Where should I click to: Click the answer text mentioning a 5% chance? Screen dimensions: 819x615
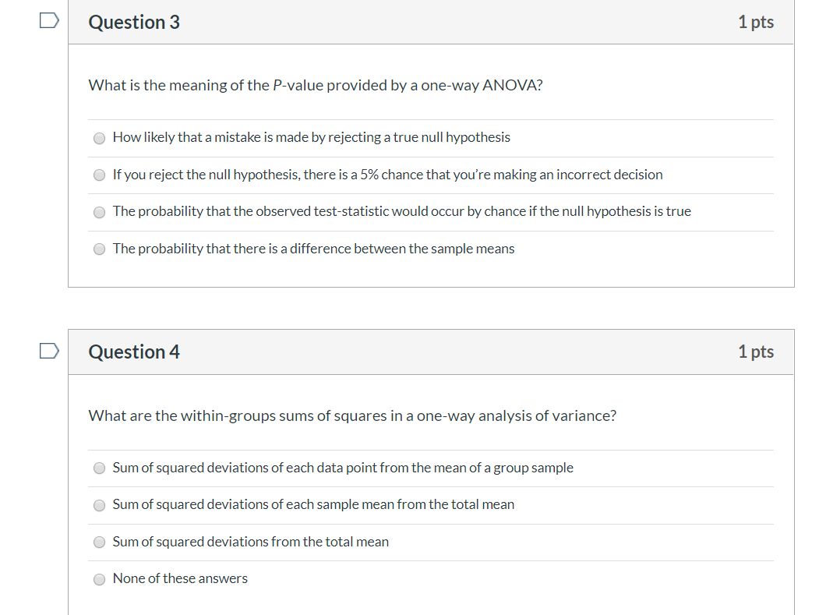pos(387,175)
